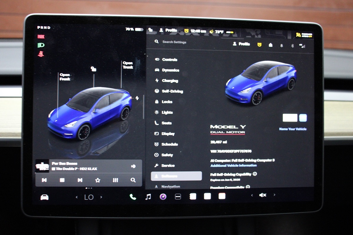Open the purple camera app icon
The image size is (353, 235).
pos(163,197)
